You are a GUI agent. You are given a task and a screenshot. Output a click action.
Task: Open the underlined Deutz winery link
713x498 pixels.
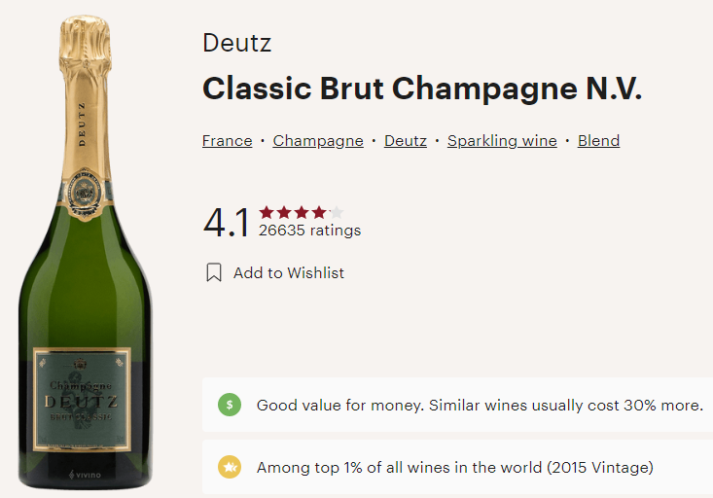[406, 141]
